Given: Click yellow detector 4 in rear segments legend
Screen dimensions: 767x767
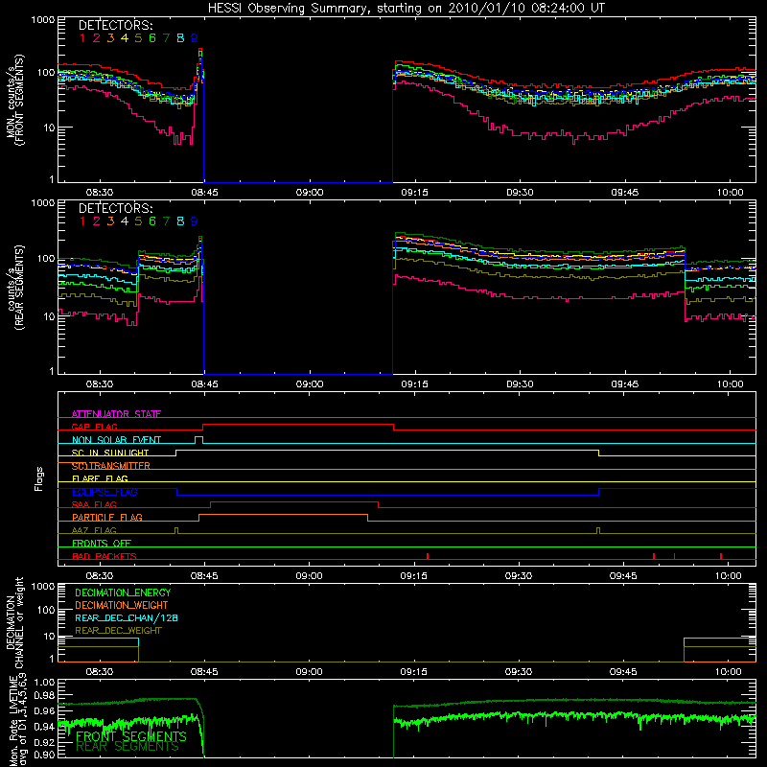Looking at the screenshot, I should 125,221.
